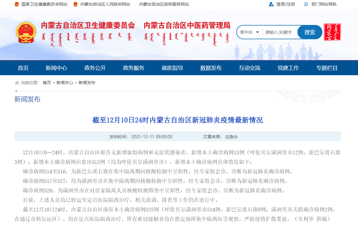Open the 登录/注册 link
This screenshot has width=358, height=236.
(x=286, y=4)
